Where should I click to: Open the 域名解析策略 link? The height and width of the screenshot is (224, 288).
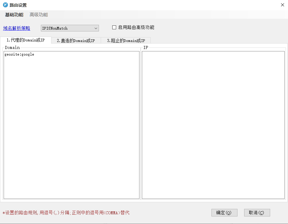(16, 28)
